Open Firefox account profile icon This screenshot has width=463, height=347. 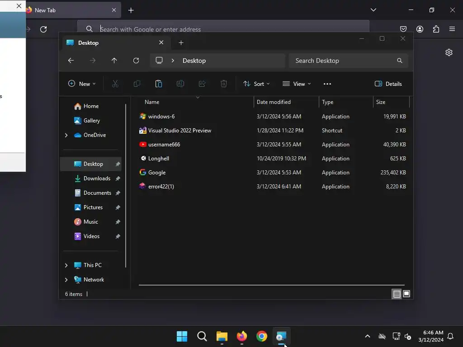(x=420, y=29)
